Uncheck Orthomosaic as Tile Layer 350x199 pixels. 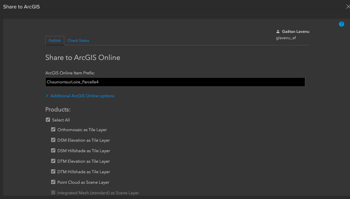tap(53, 129)
